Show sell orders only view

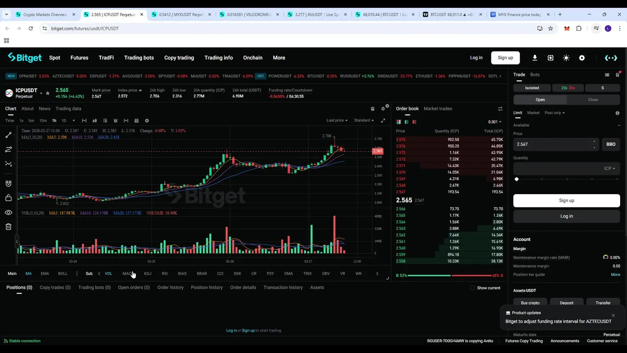(x=414, y=122)
